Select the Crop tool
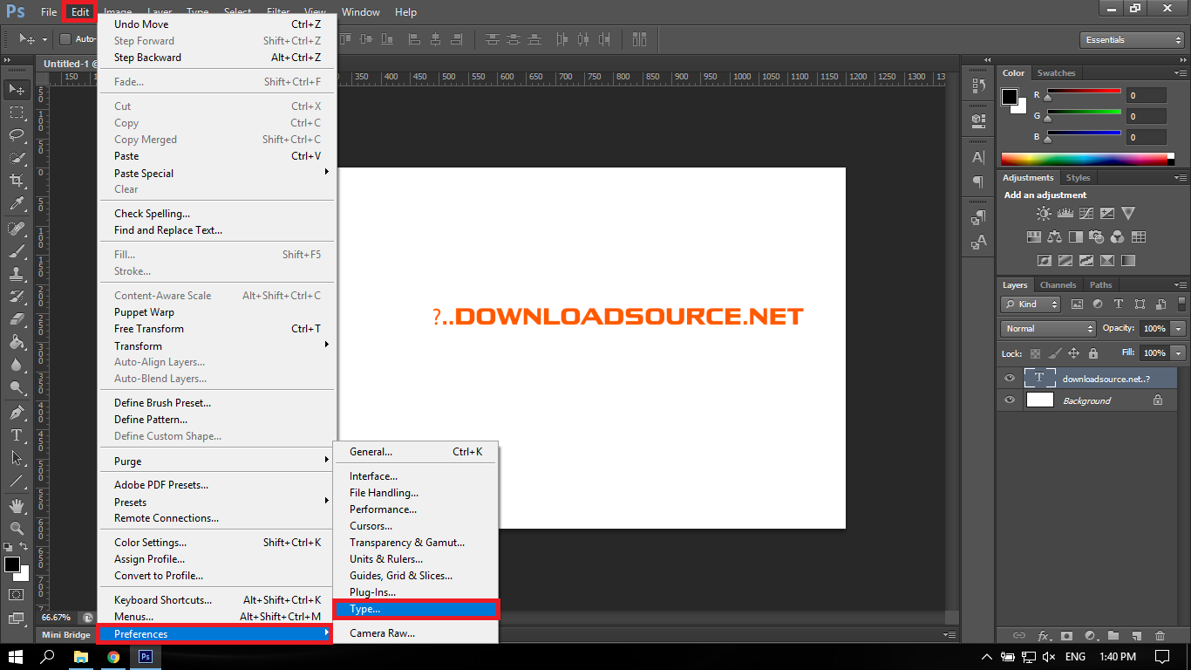This screenshot has height=670, width=1191. [17, 181]
